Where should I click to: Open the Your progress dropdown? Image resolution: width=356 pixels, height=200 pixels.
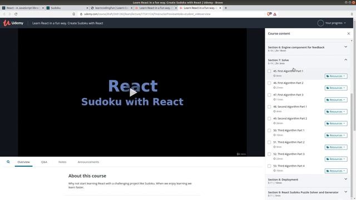(335, 23)
